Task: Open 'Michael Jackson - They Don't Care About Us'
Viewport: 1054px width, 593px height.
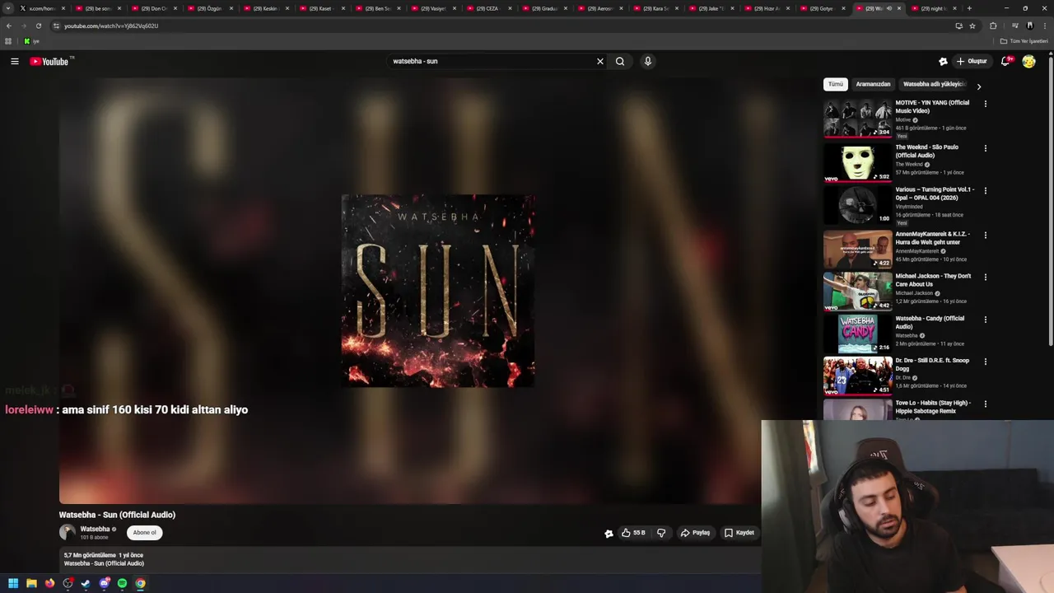Action: [x=933, y=280]
